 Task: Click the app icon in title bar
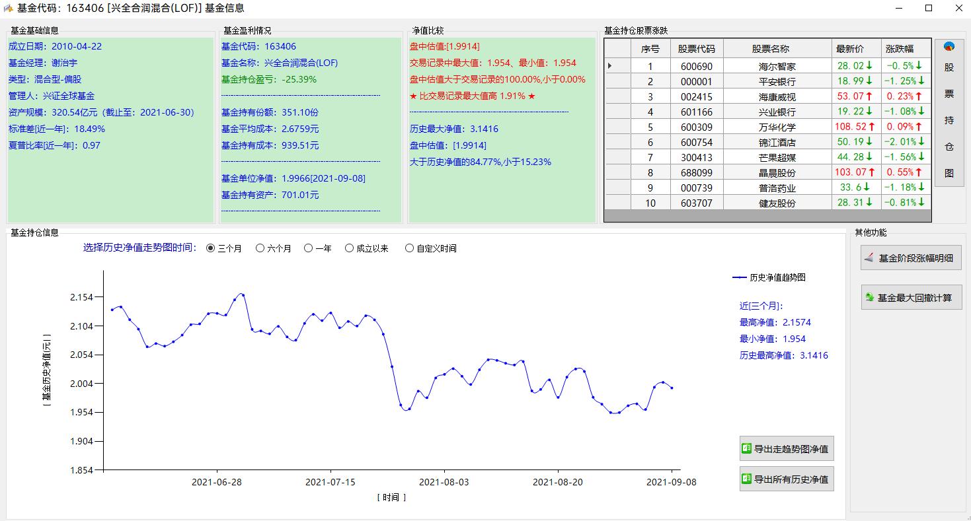point(9,8)
